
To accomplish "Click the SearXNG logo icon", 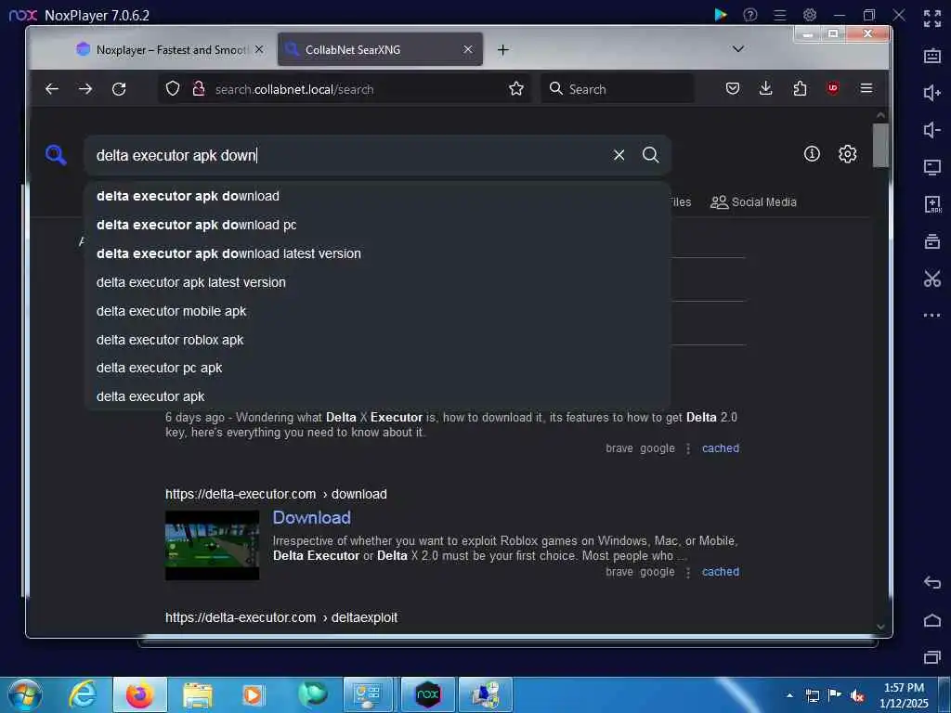I will [x=56, y=155].
